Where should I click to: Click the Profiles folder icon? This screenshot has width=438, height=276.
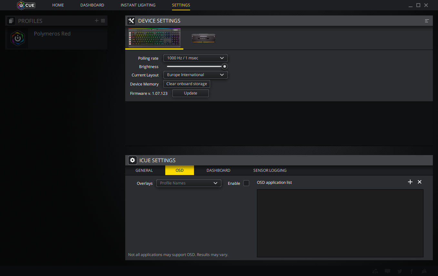pyautogui.click(x=11, y=21)
